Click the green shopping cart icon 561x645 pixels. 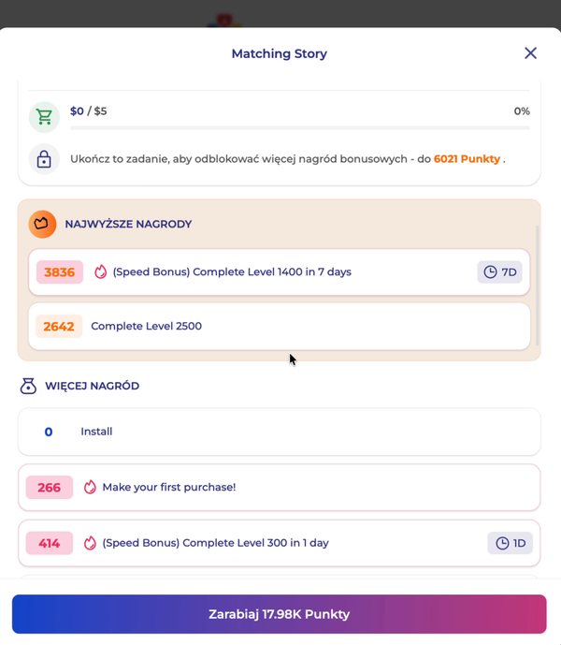44,117
